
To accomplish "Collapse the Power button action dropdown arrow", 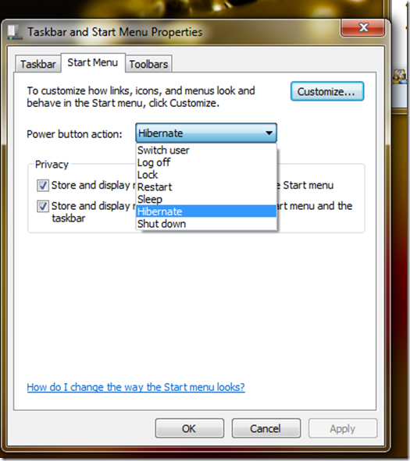I will click(x=269, y=133).
